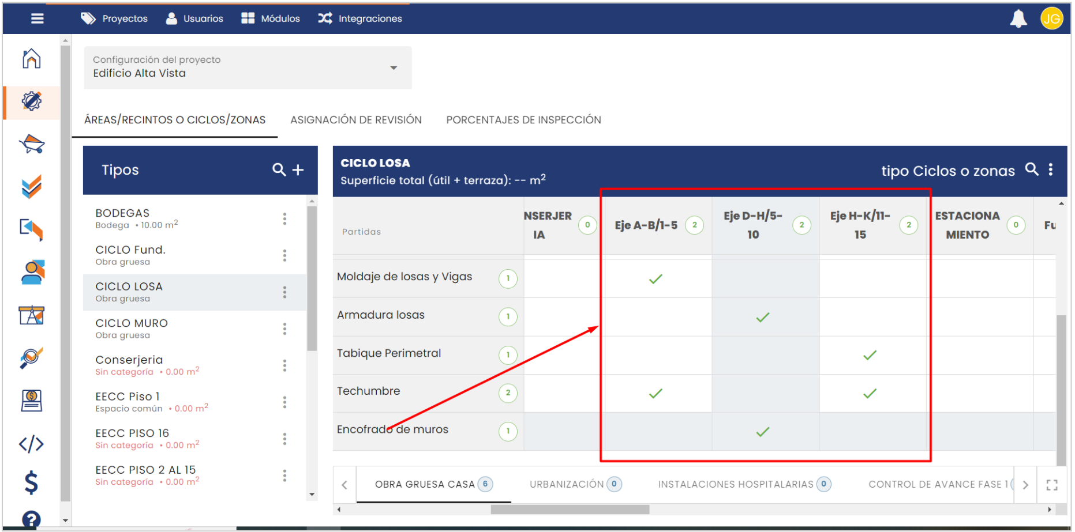
Task: Switch to ASIGNACIÓN DE REVISIÓN tab
Action: 355,120
